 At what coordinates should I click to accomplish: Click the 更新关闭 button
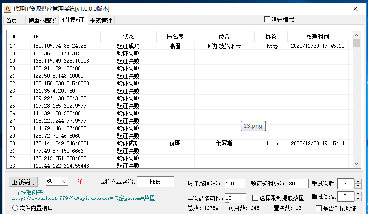point(23,182)
